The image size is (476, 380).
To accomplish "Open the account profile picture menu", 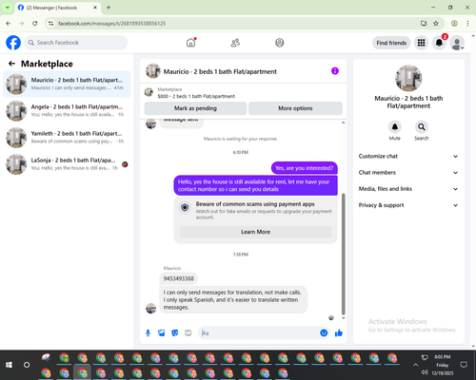I will (x=457, y=43).
